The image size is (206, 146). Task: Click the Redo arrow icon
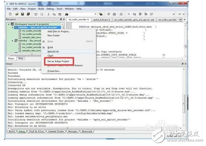pos(42,14)
